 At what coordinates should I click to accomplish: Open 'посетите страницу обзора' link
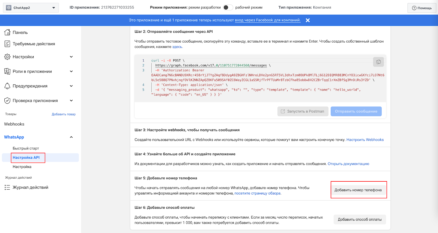(x=258, y=193)
